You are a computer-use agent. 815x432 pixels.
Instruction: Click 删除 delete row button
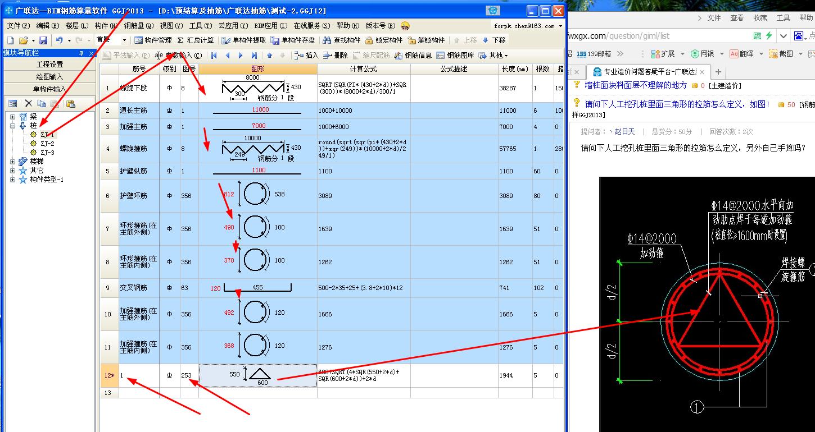coord(335,56)
